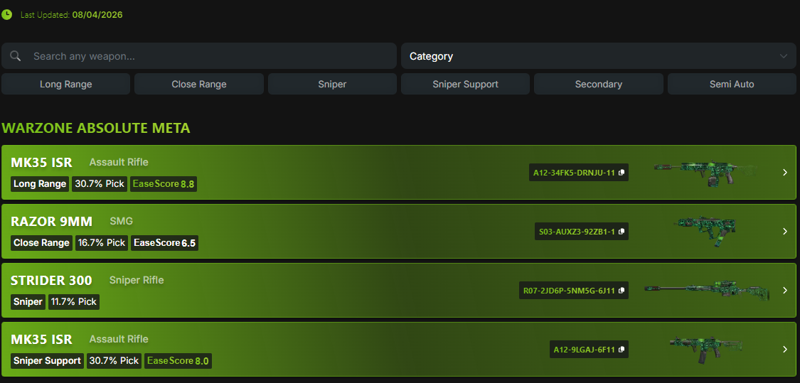Viewport: 800px width, 383px height.
Task: Click the Secondary filter button
Action: point(598,84)
